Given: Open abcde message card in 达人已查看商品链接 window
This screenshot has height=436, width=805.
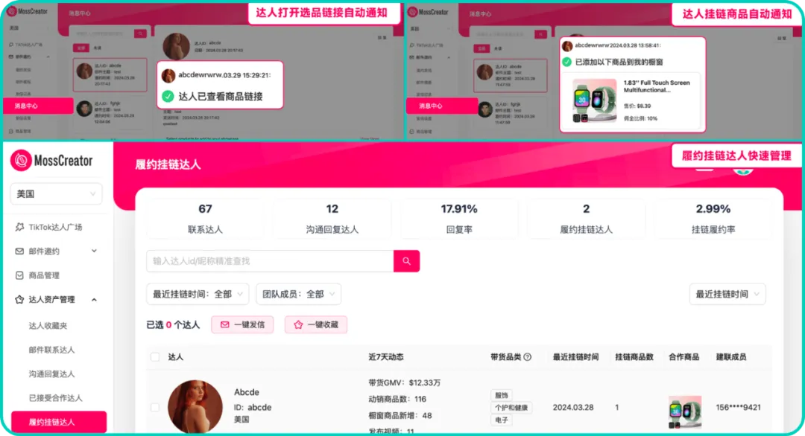Looking at the screenshot, I should 110,75.
